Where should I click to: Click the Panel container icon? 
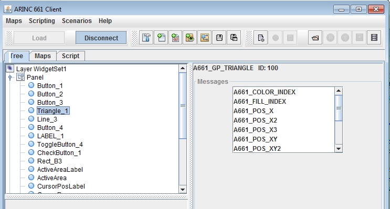[20, 77]
